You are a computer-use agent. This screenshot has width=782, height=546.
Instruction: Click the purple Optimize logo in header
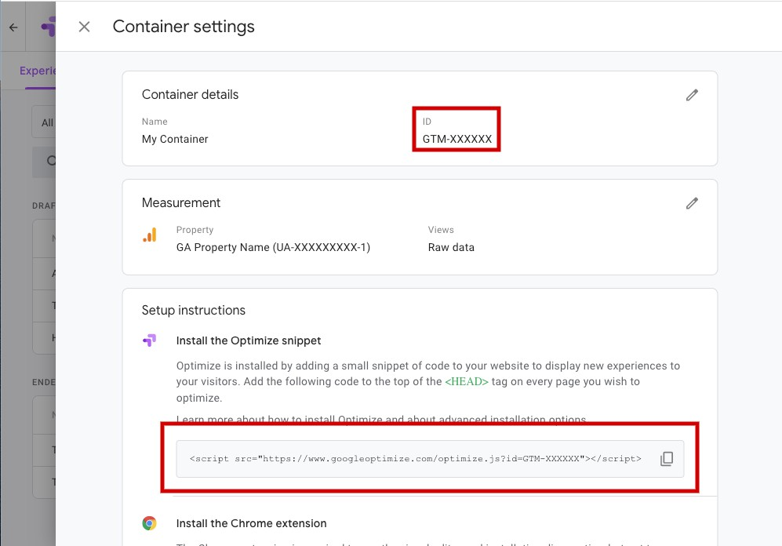[x=48, y=27]
